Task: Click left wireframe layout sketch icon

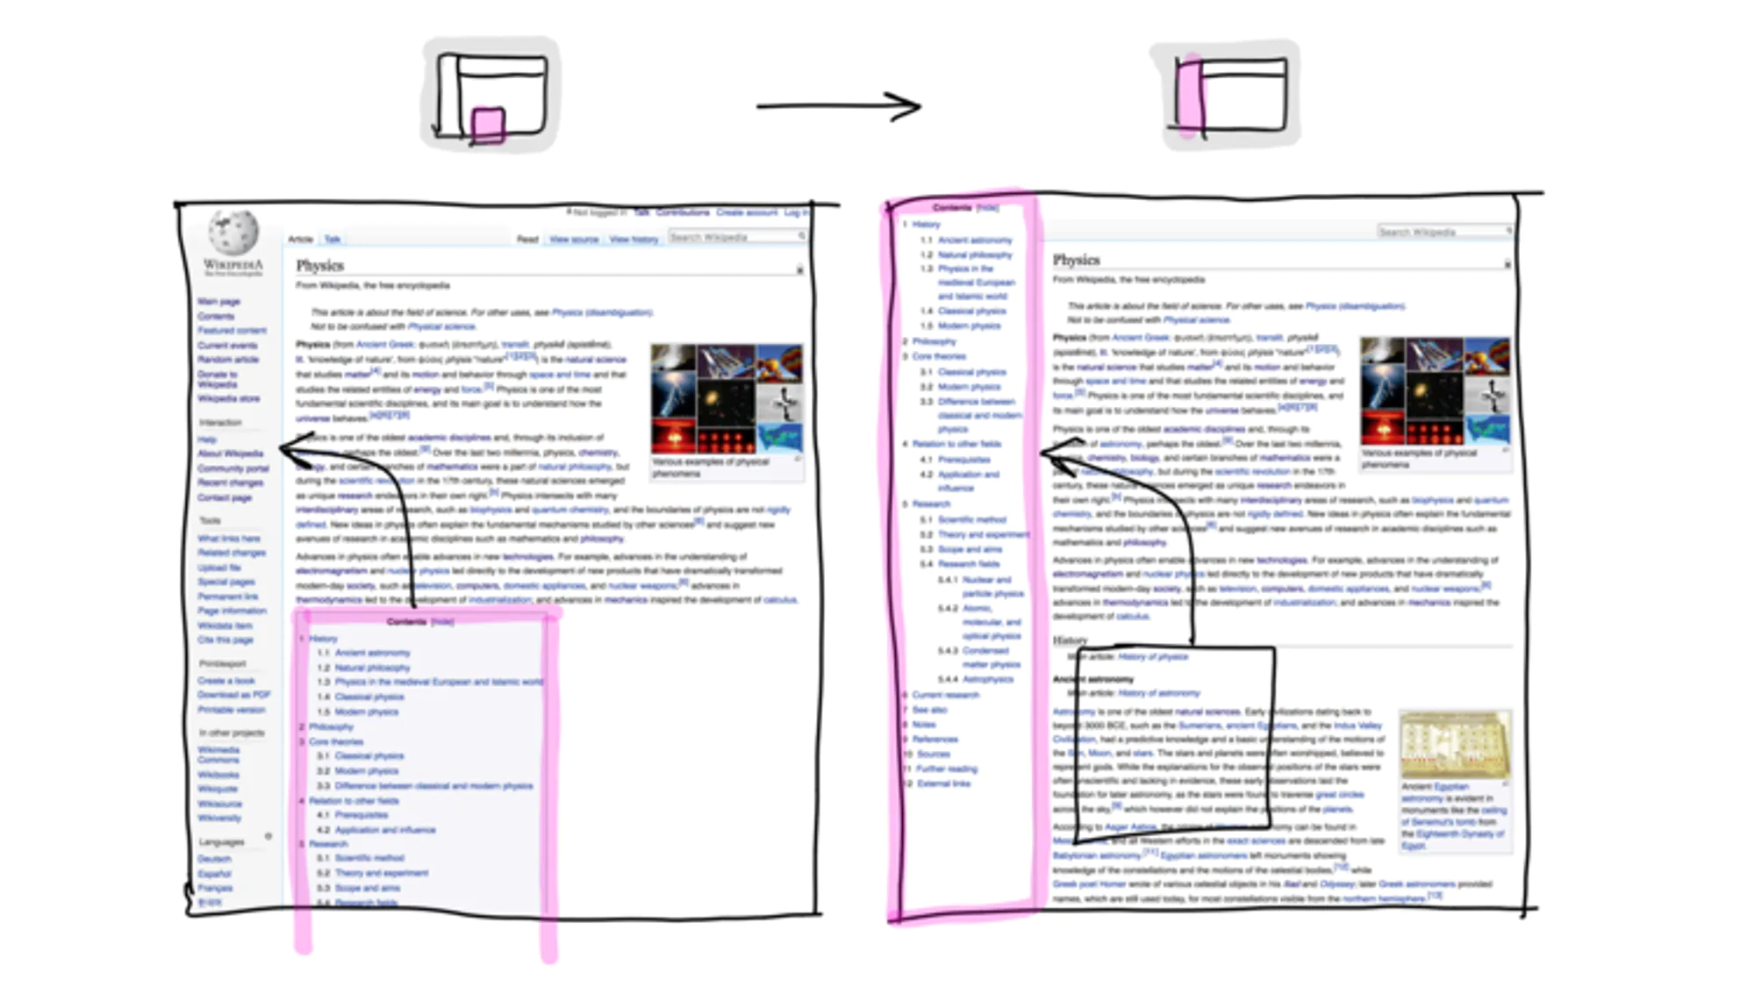Action: click(491, 97)
